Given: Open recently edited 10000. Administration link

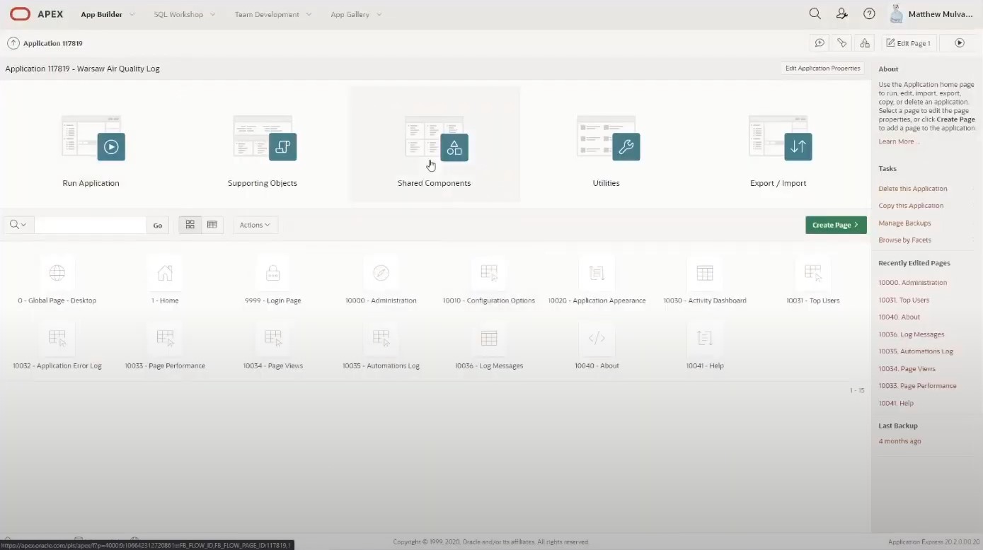Looking at the screenshot, I should pyautogui.click(x=912, y=283).
